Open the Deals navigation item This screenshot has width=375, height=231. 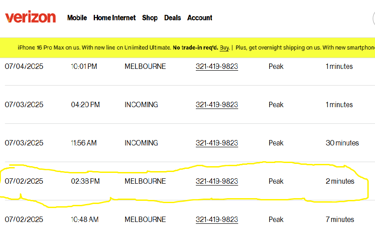[172, 18]
